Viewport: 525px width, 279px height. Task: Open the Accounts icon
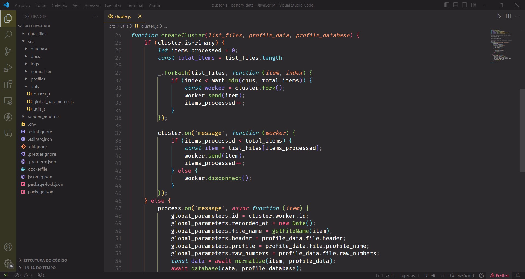[x=8, y=247]
